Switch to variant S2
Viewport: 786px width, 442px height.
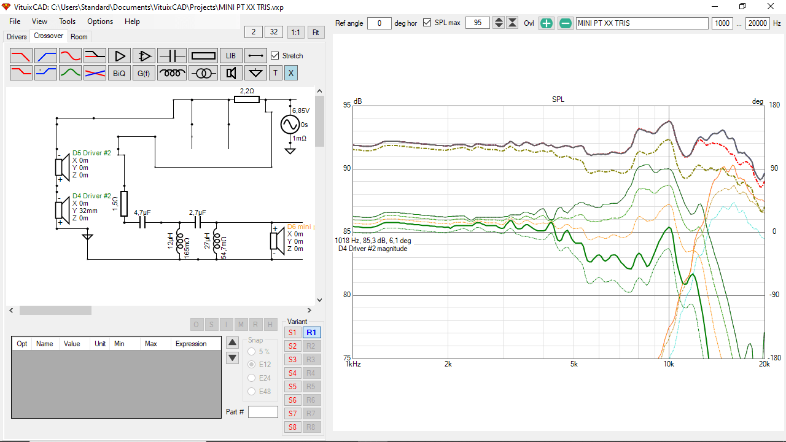[292, 346]
